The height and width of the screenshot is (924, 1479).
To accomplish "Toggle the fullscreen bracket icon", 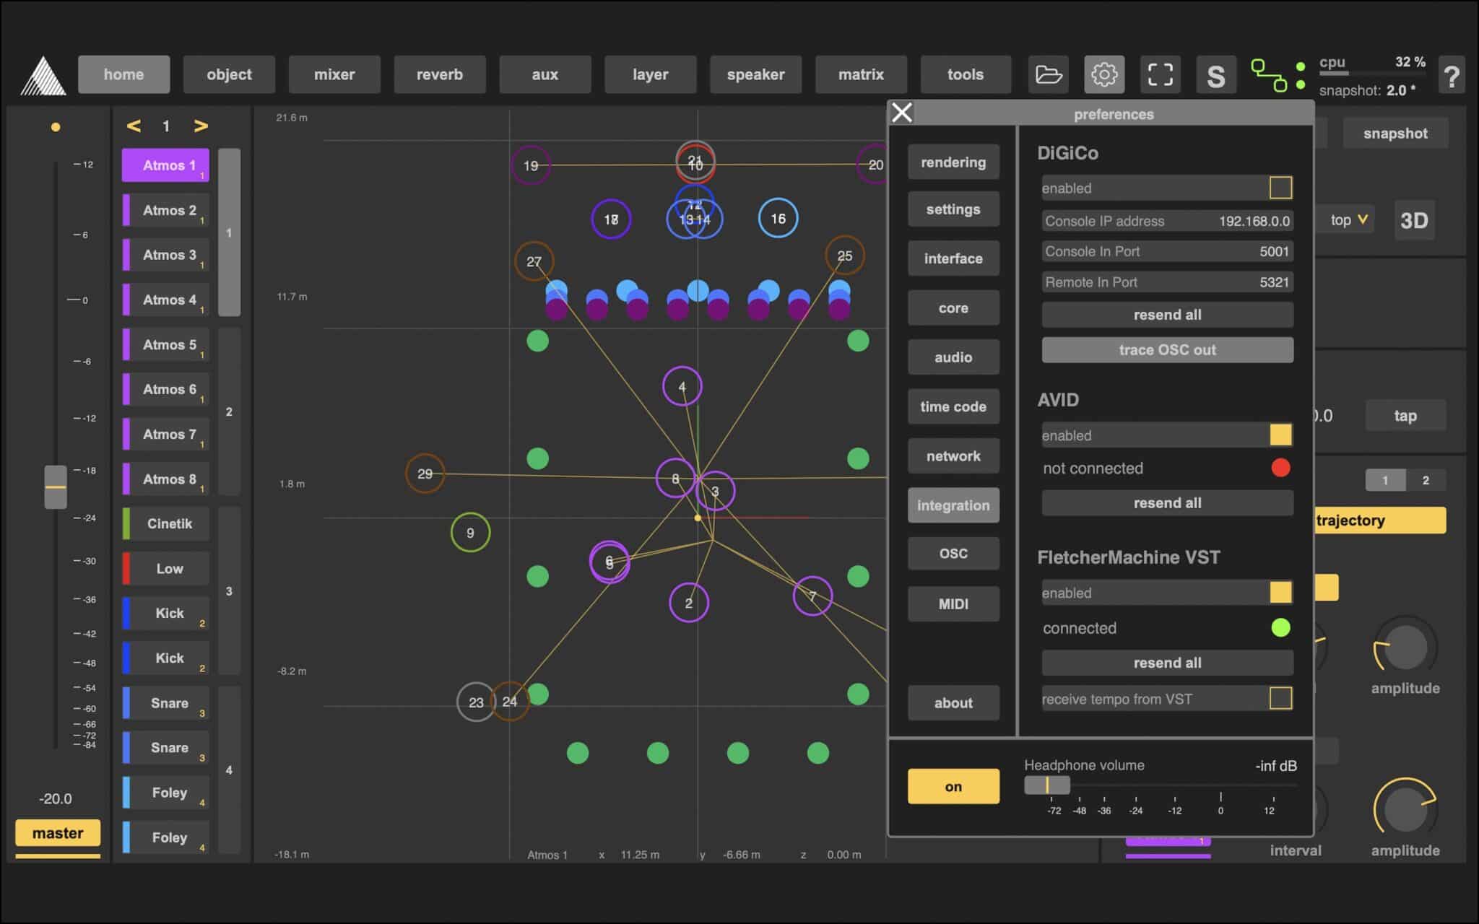I will click(1160, 74).
